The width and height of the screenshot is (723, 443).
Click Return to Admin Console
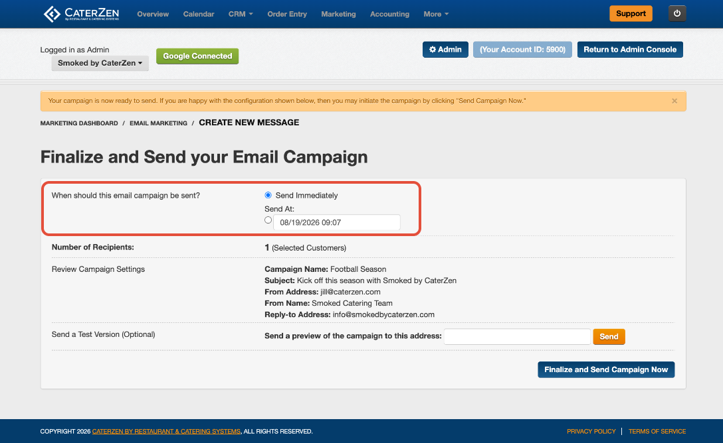[630, 49]
